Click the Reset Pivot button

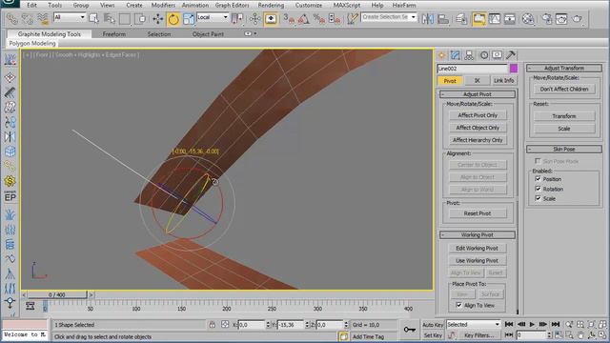(478, 213)
